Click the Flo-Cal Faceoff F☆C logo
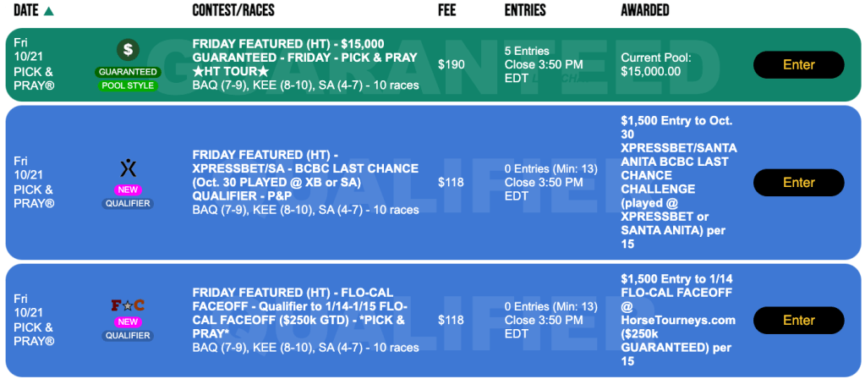865x379 pixels. 128,306
